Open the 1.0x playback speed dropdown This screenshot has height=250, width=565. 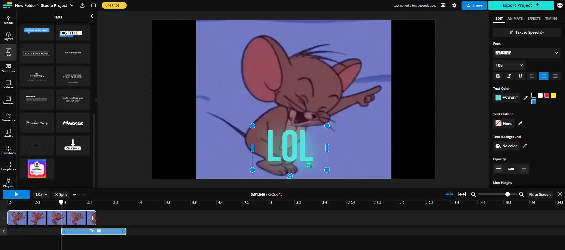click(41, 194)
